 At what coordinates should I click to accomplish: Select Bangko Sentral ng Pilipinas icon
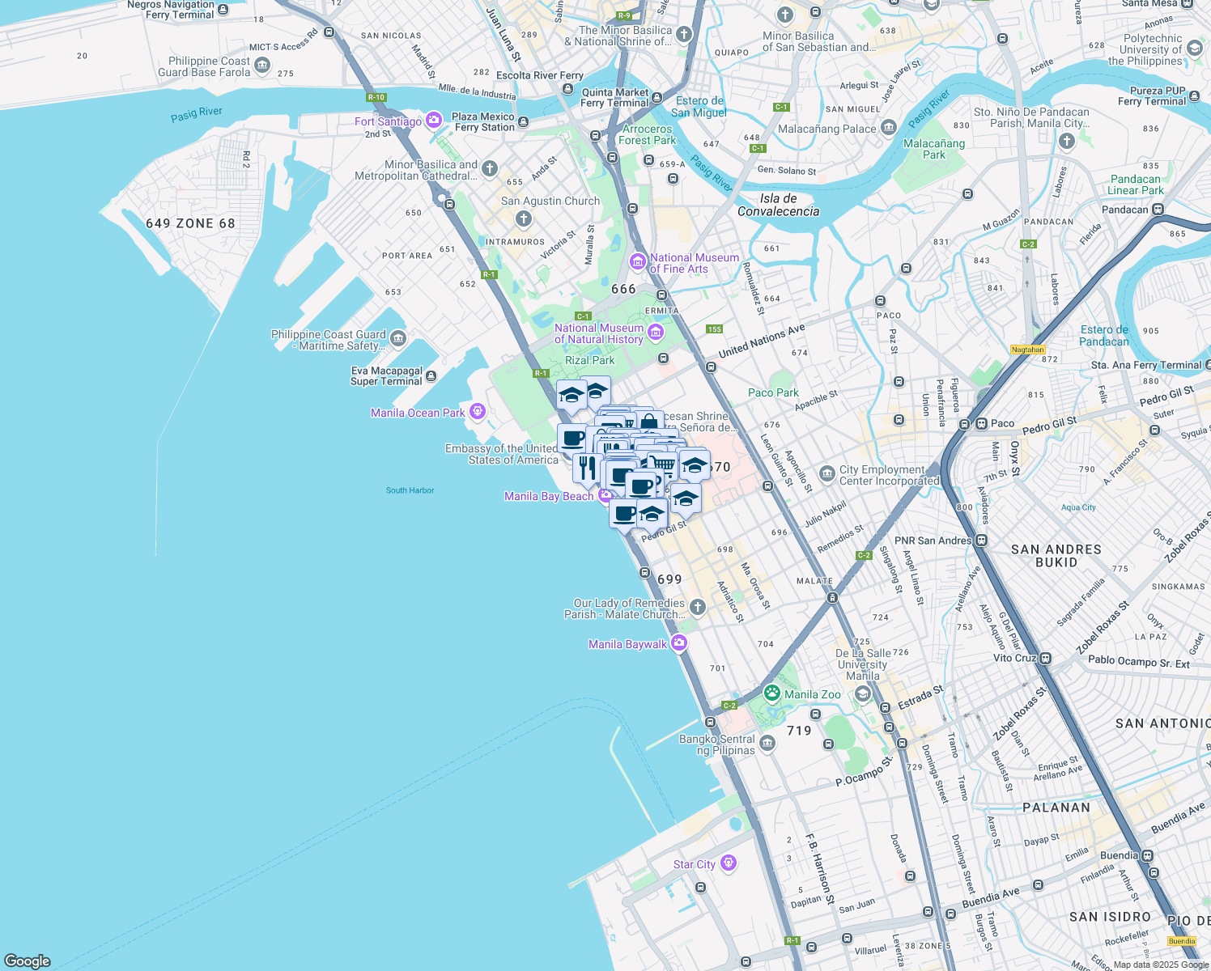click(767, 744)
